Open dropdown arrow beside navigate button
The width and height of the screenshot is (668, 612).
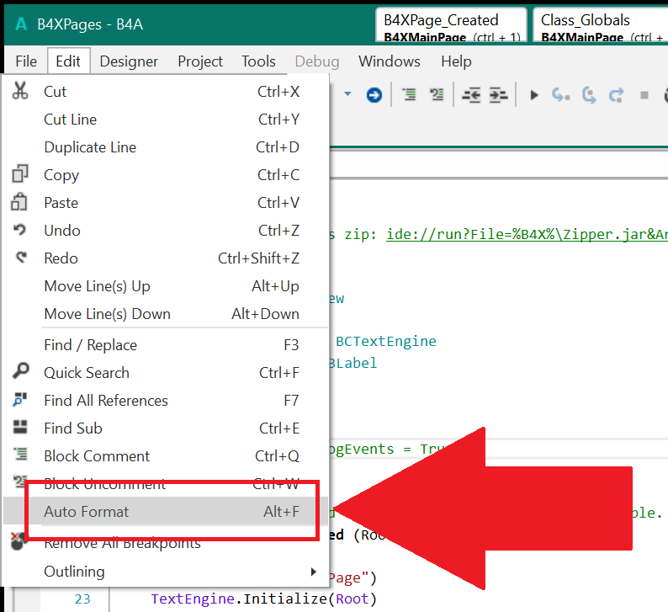(347, 93)
